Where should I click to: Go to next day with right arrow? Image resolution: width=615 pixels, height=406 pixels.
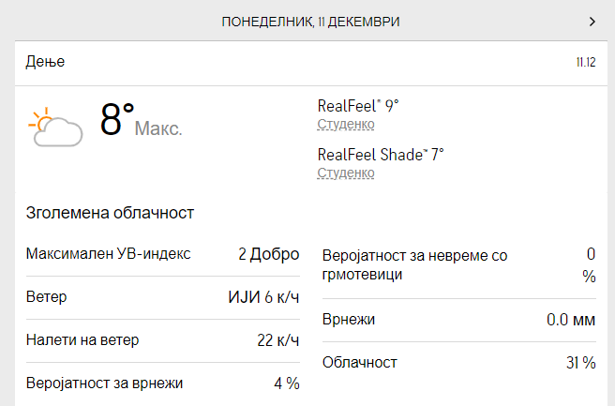coord(592,21)
